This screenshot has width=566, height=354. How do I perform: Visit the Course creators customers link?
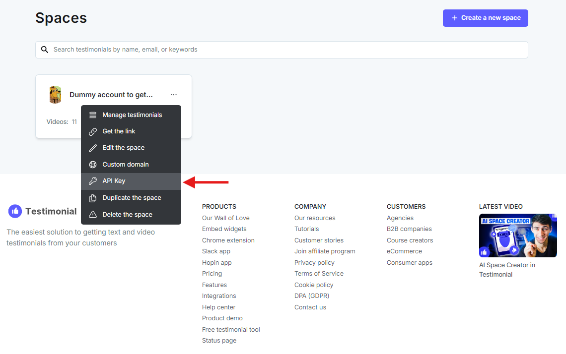(x=410, y=240)
